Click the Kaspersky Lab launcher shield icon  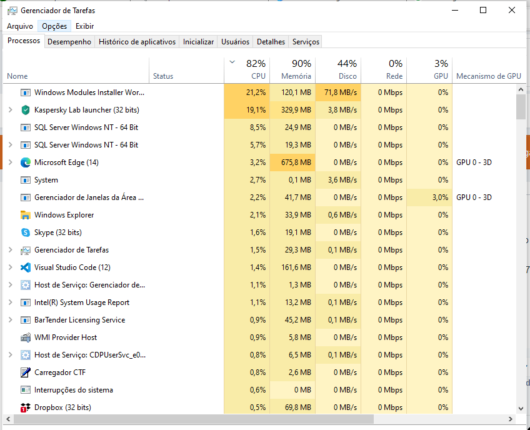[26, 110]
